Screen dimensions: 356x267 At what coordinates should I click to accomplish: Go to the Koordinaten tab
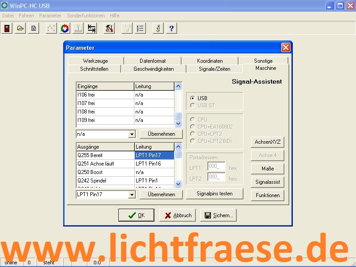[x=210, y=61]
